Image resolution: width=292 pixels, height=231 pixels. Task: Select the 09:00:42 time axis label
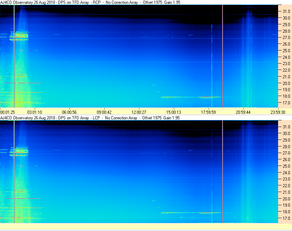click(x=104, y=112)
